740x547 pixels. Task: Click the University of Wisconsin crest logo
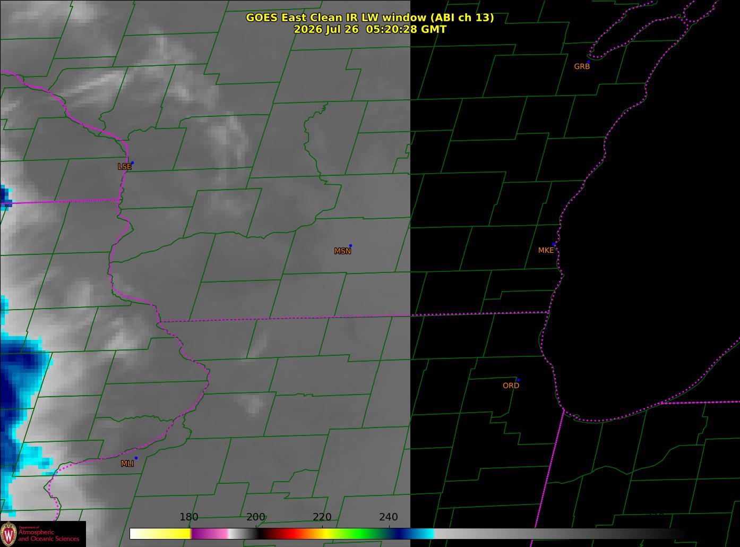pos(8,534)
